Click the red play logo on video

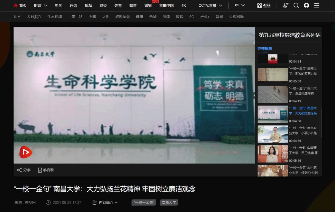(26, 152)
